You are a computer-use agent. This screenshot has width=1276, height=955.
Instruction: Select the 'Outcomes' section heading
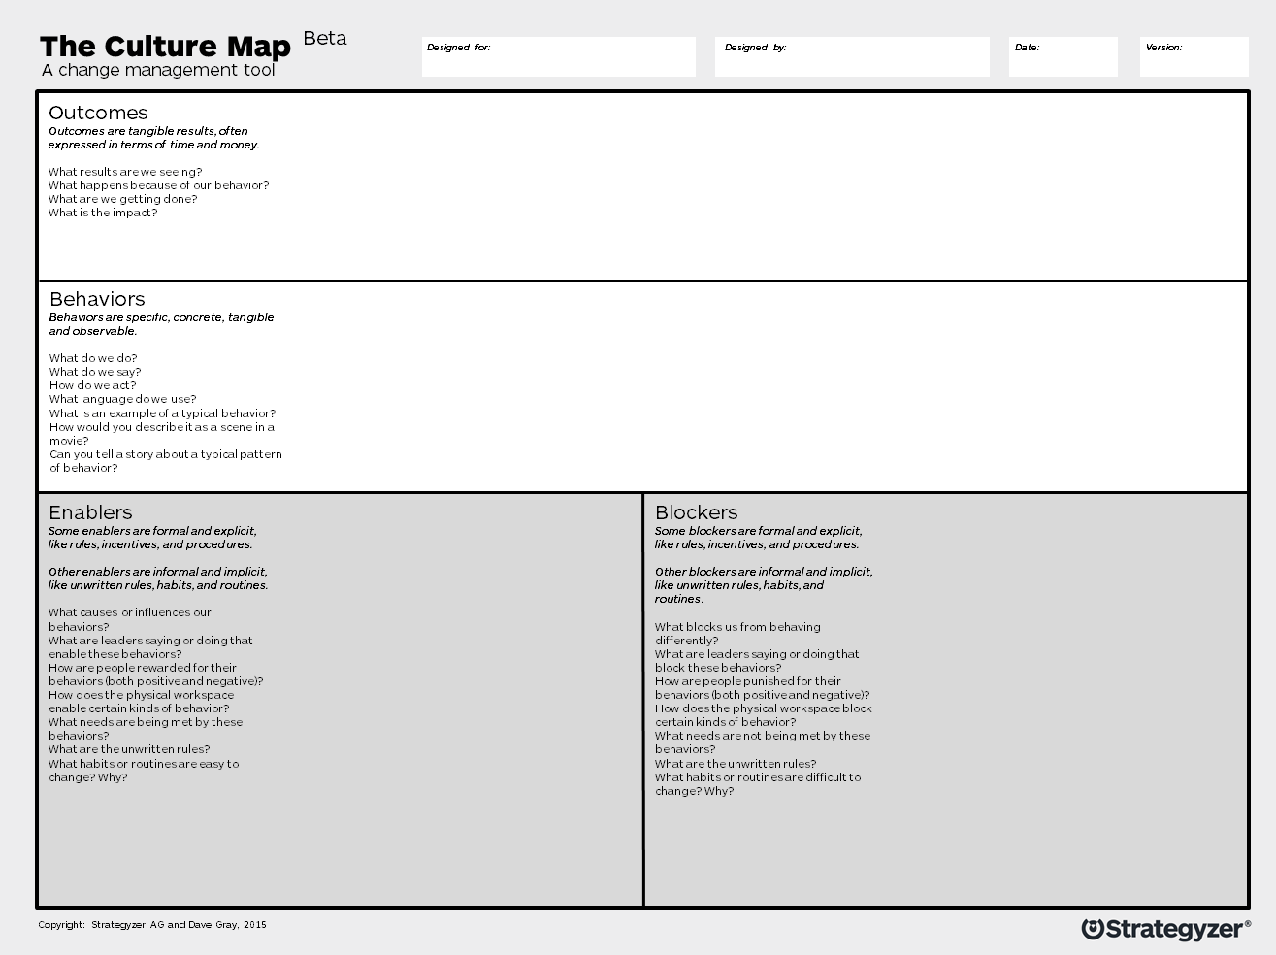pos(98,113)
